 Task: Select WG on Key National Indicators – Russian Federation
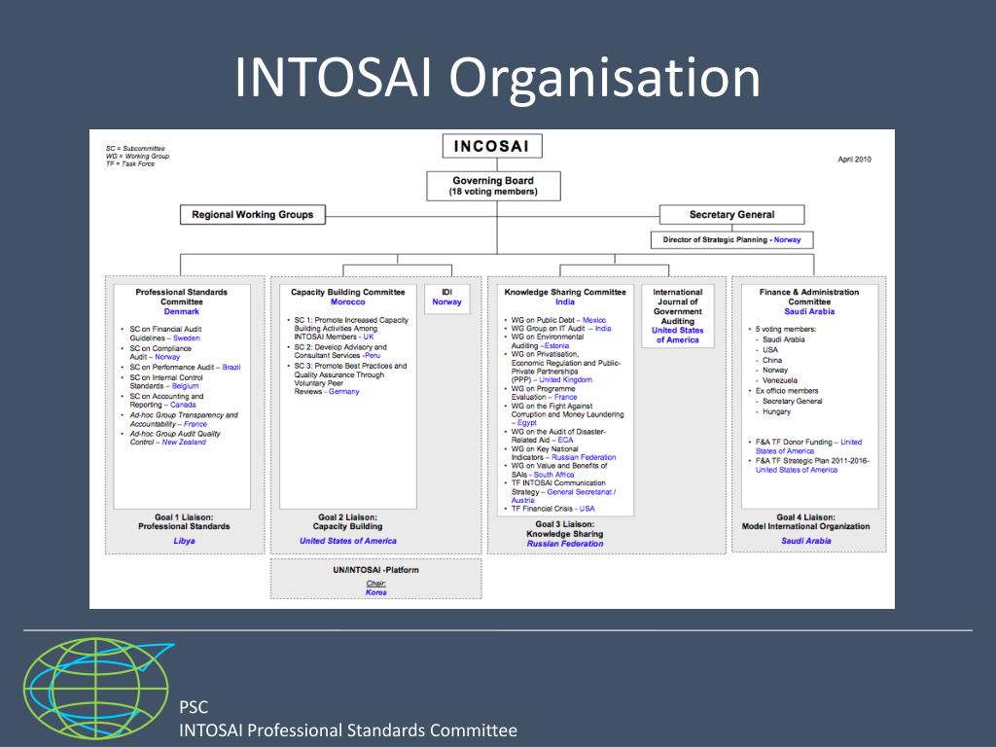click(563, 453)
